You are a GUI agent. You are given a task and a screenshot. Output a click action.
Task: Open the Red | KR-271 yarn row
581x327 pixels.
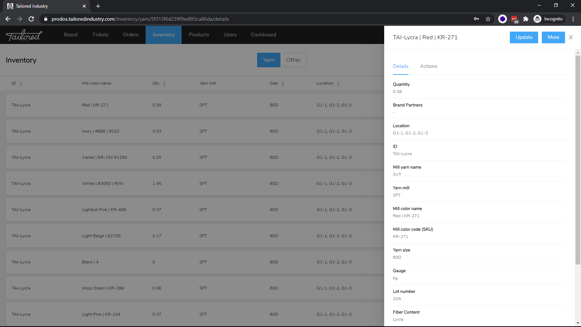pos(195,105)
